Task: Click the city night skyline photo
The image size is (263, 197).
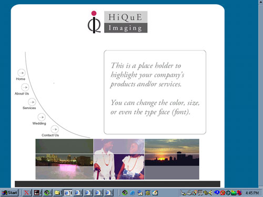Action: [x=64, y=159]
